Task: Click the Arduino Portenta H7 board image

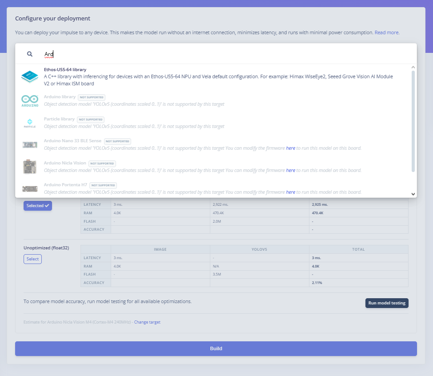Action: click(x=30, y=189)
